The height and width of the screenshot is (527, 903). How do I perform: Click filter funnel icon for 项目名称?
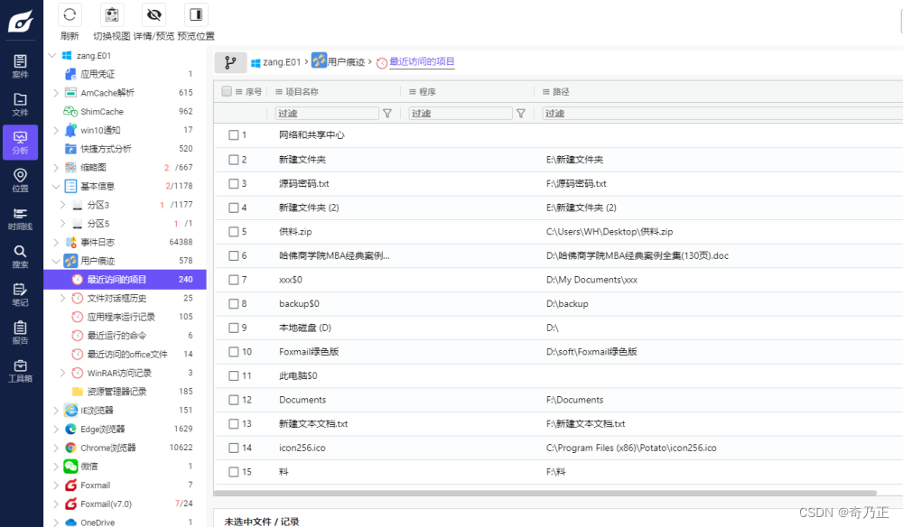coord(387,114)
